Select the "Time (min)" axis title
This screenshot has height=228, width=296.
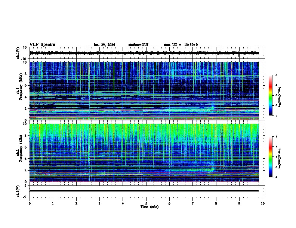point(149,207)
